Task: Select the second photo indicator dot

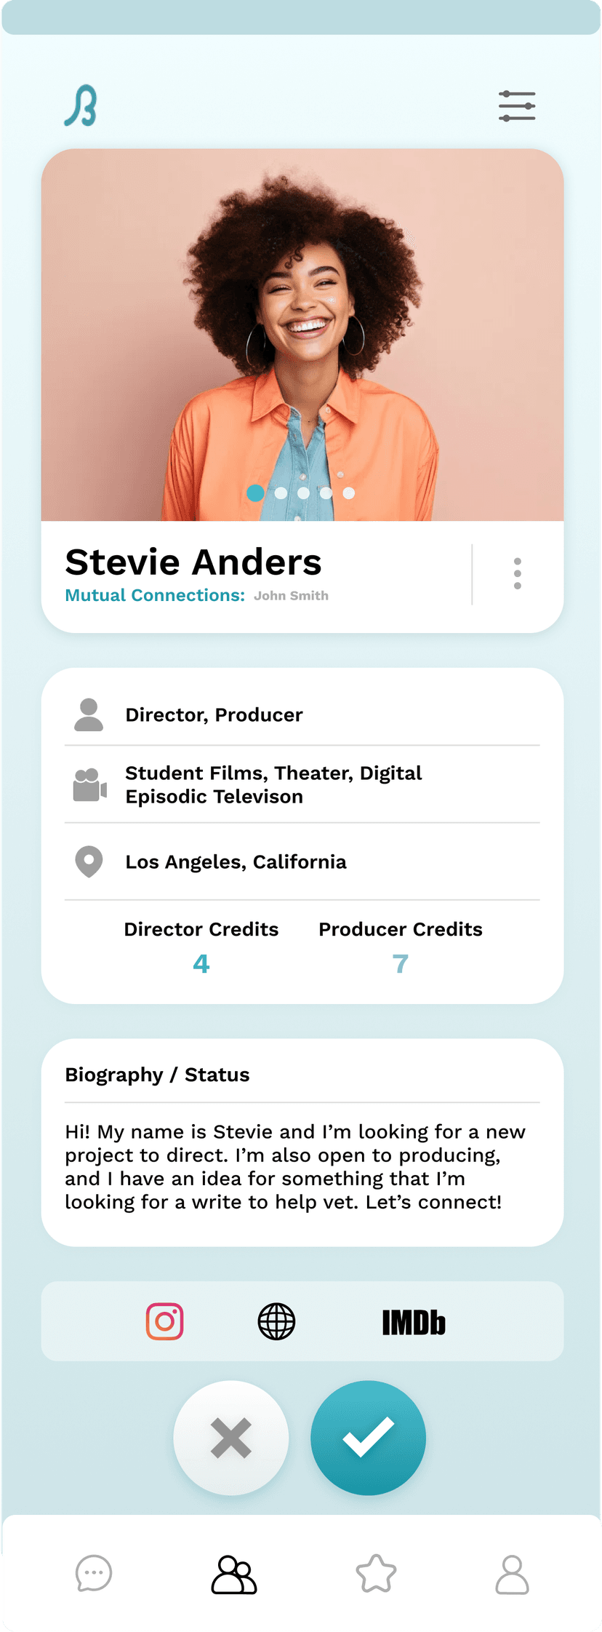Action: [x=281, y=493]
